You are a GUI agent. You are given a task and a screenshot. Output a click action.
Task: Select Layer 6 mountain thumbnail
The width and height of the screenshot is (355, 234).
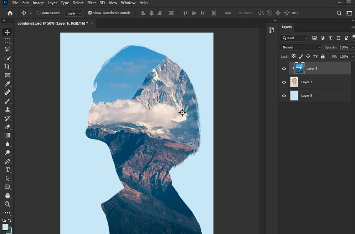click(299, 69)
